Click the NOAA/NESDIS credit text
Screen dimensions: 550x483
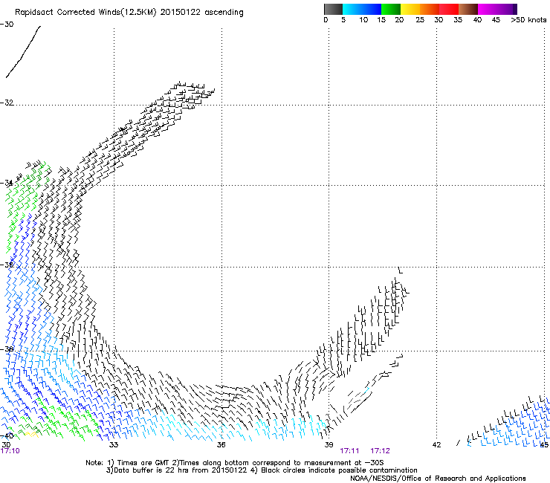[438, 479]
